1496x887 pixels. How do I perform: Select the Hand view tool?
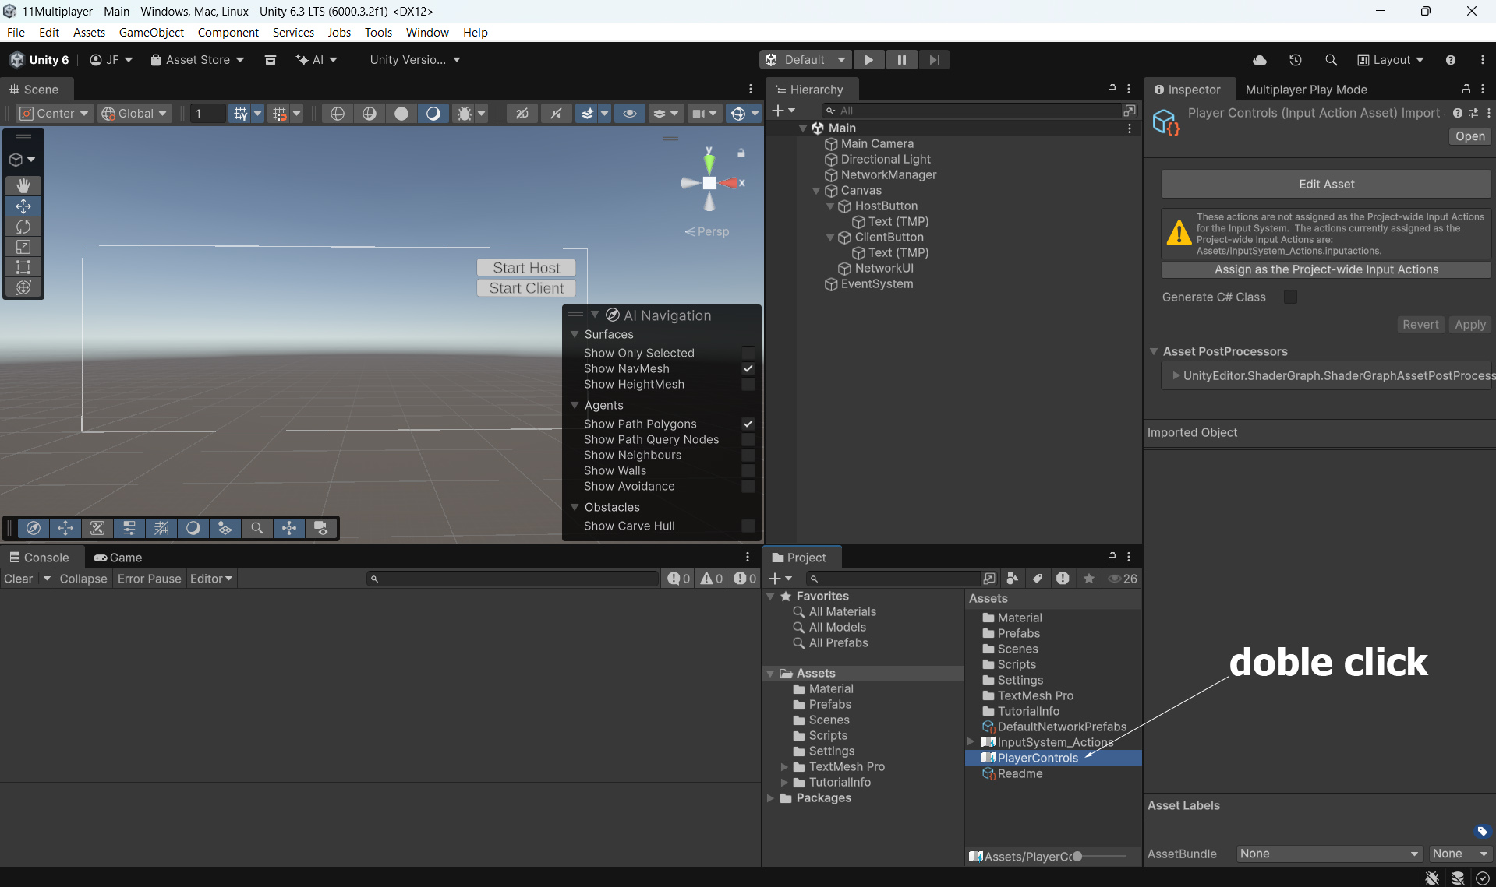[x=23, y=185]
